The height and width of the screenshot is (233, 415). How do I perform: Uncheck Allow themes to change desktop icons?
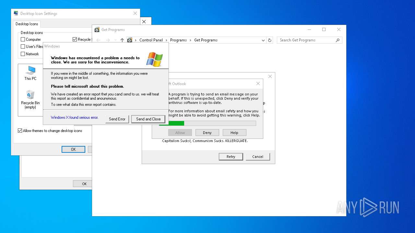(x=20, y=131)
